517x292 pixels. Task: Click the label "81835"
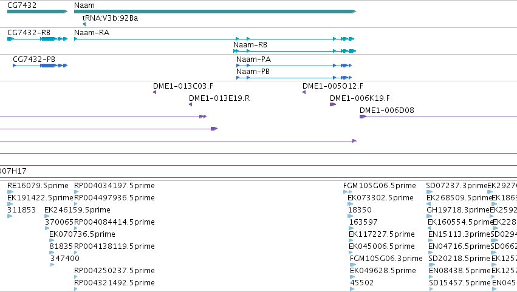[x=61, y=246]
